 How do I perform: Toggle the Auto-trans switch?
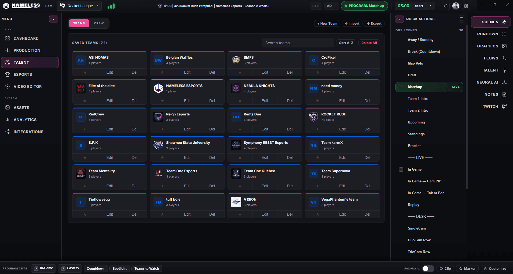tap(428, 269)
